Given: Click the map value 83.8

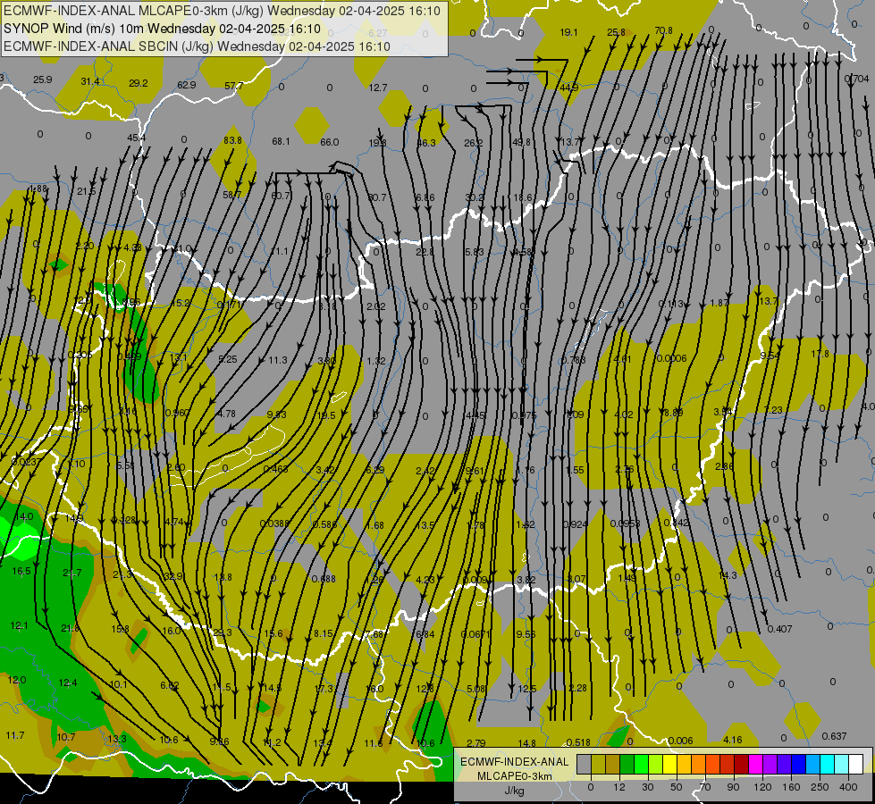Looking at the screenshot, I should point(232,140).
